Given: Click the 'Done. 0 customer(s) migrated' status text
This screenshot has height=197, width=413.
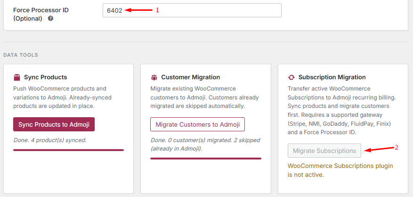Looking at the screenshot, I should click(x=205, y=144).
